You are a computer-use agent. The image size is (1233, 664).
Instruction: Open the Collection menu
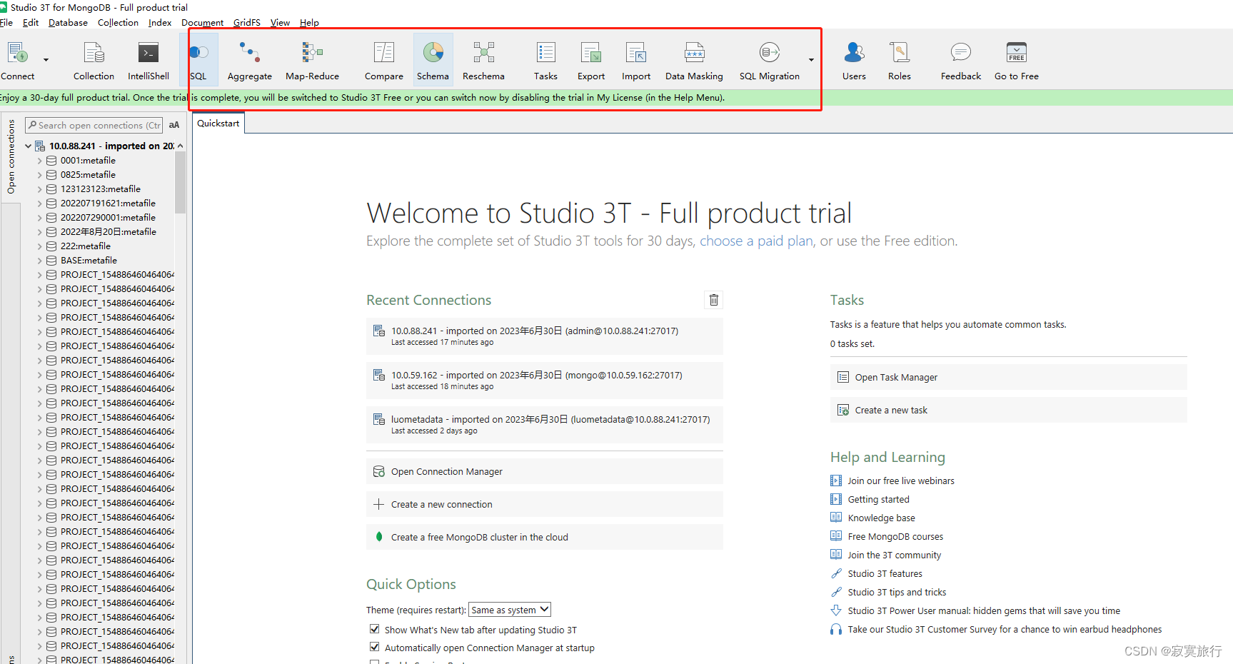(118, 22)
